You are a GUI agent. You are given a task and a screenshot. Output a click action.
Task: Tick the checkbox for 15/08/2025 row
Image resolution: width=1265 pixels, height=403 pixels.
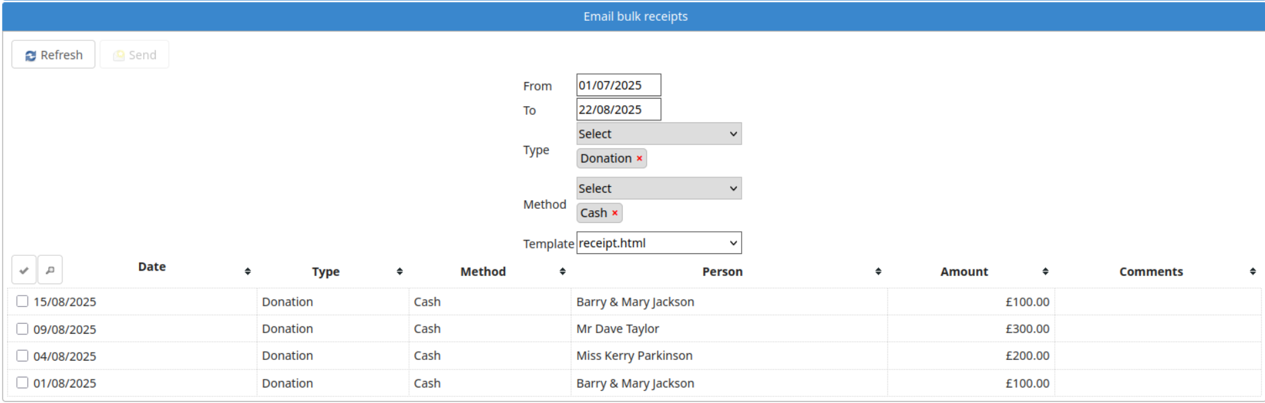(x=22, y=302)
